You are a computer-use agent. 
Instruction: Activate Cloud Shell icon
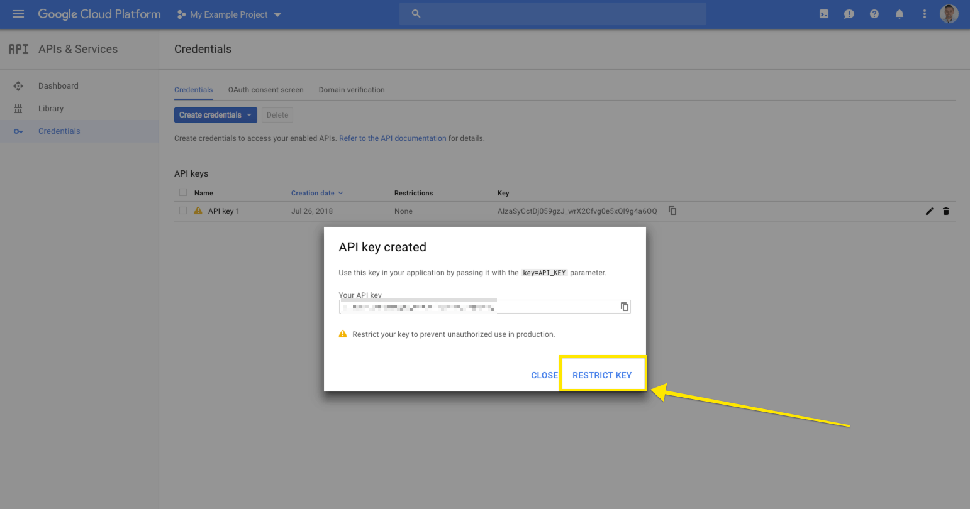click(824, 14)
